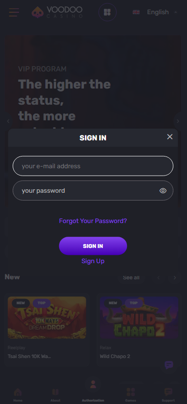187x404 pixels.
Task: Follow the Forgot Your Password link
Action: click(93, 221)
